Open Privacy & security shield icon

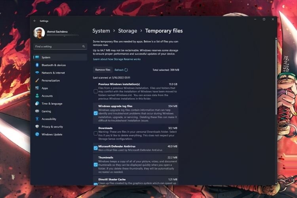pos(37,126)
